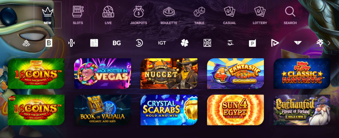Filter by four-leaf clover provider logo

point(184,43)
